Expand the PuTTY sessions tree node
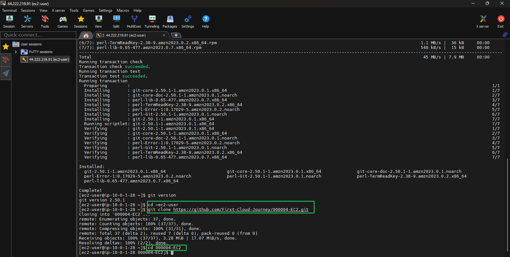Screen dimensions: 510x257 (x=16, y=52)
